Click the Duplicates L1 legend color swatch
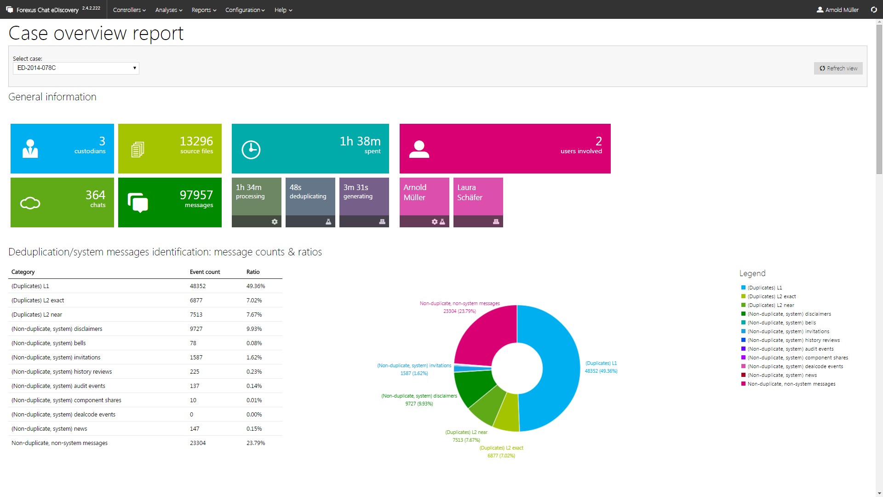This screenshot has width=883, height=497. coord(743,288)
